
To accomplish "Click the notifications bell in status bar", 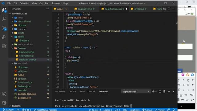I will (174, 110).
